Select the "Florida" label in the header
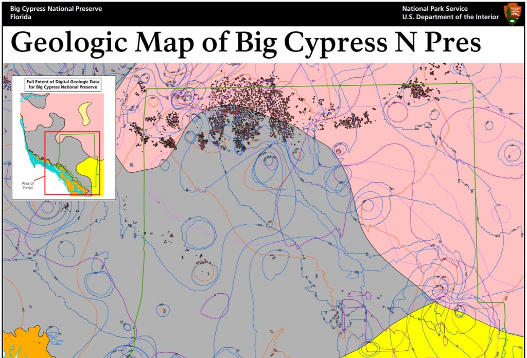Viewport: 527px width, 358px height. click(x=21, y=17)
